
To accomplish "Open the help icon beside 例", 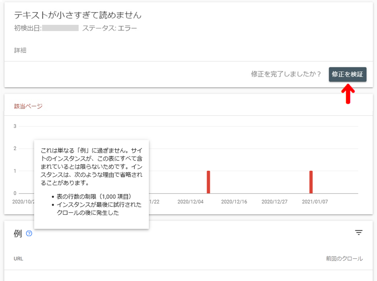I will 29,233.
